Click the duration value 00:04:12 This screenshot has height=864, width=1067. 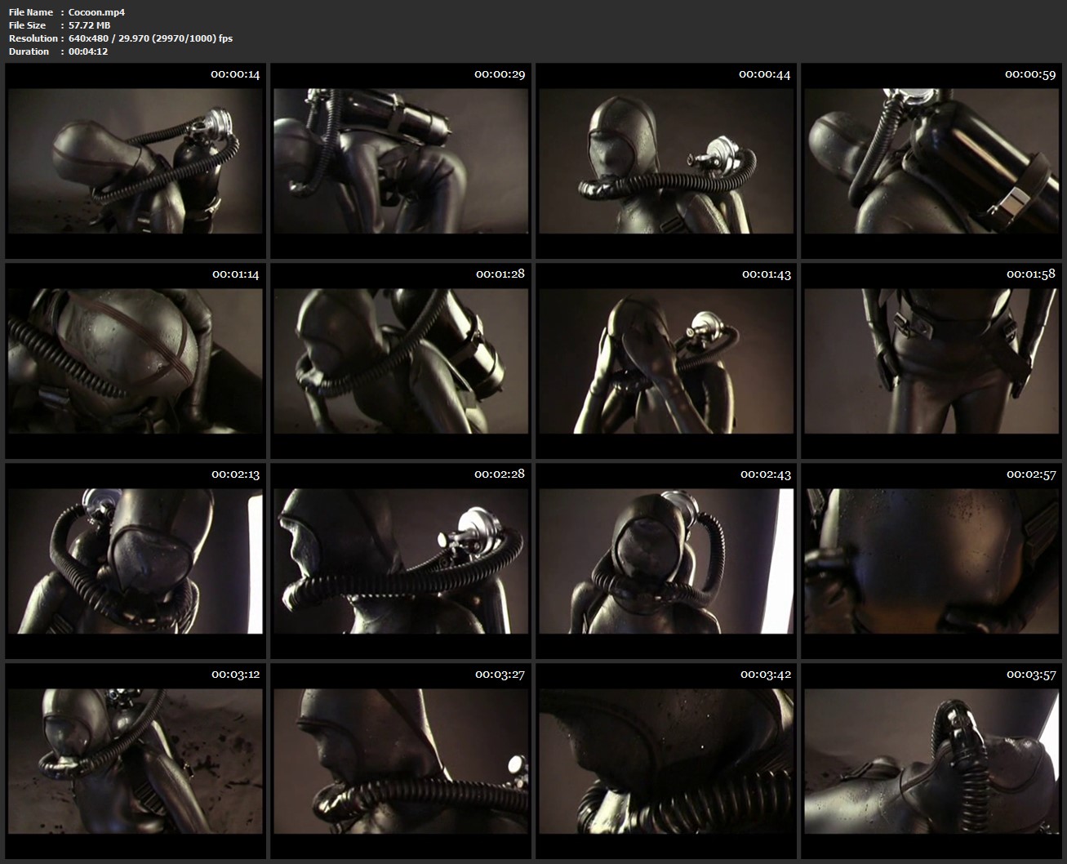tap(88, 51)
